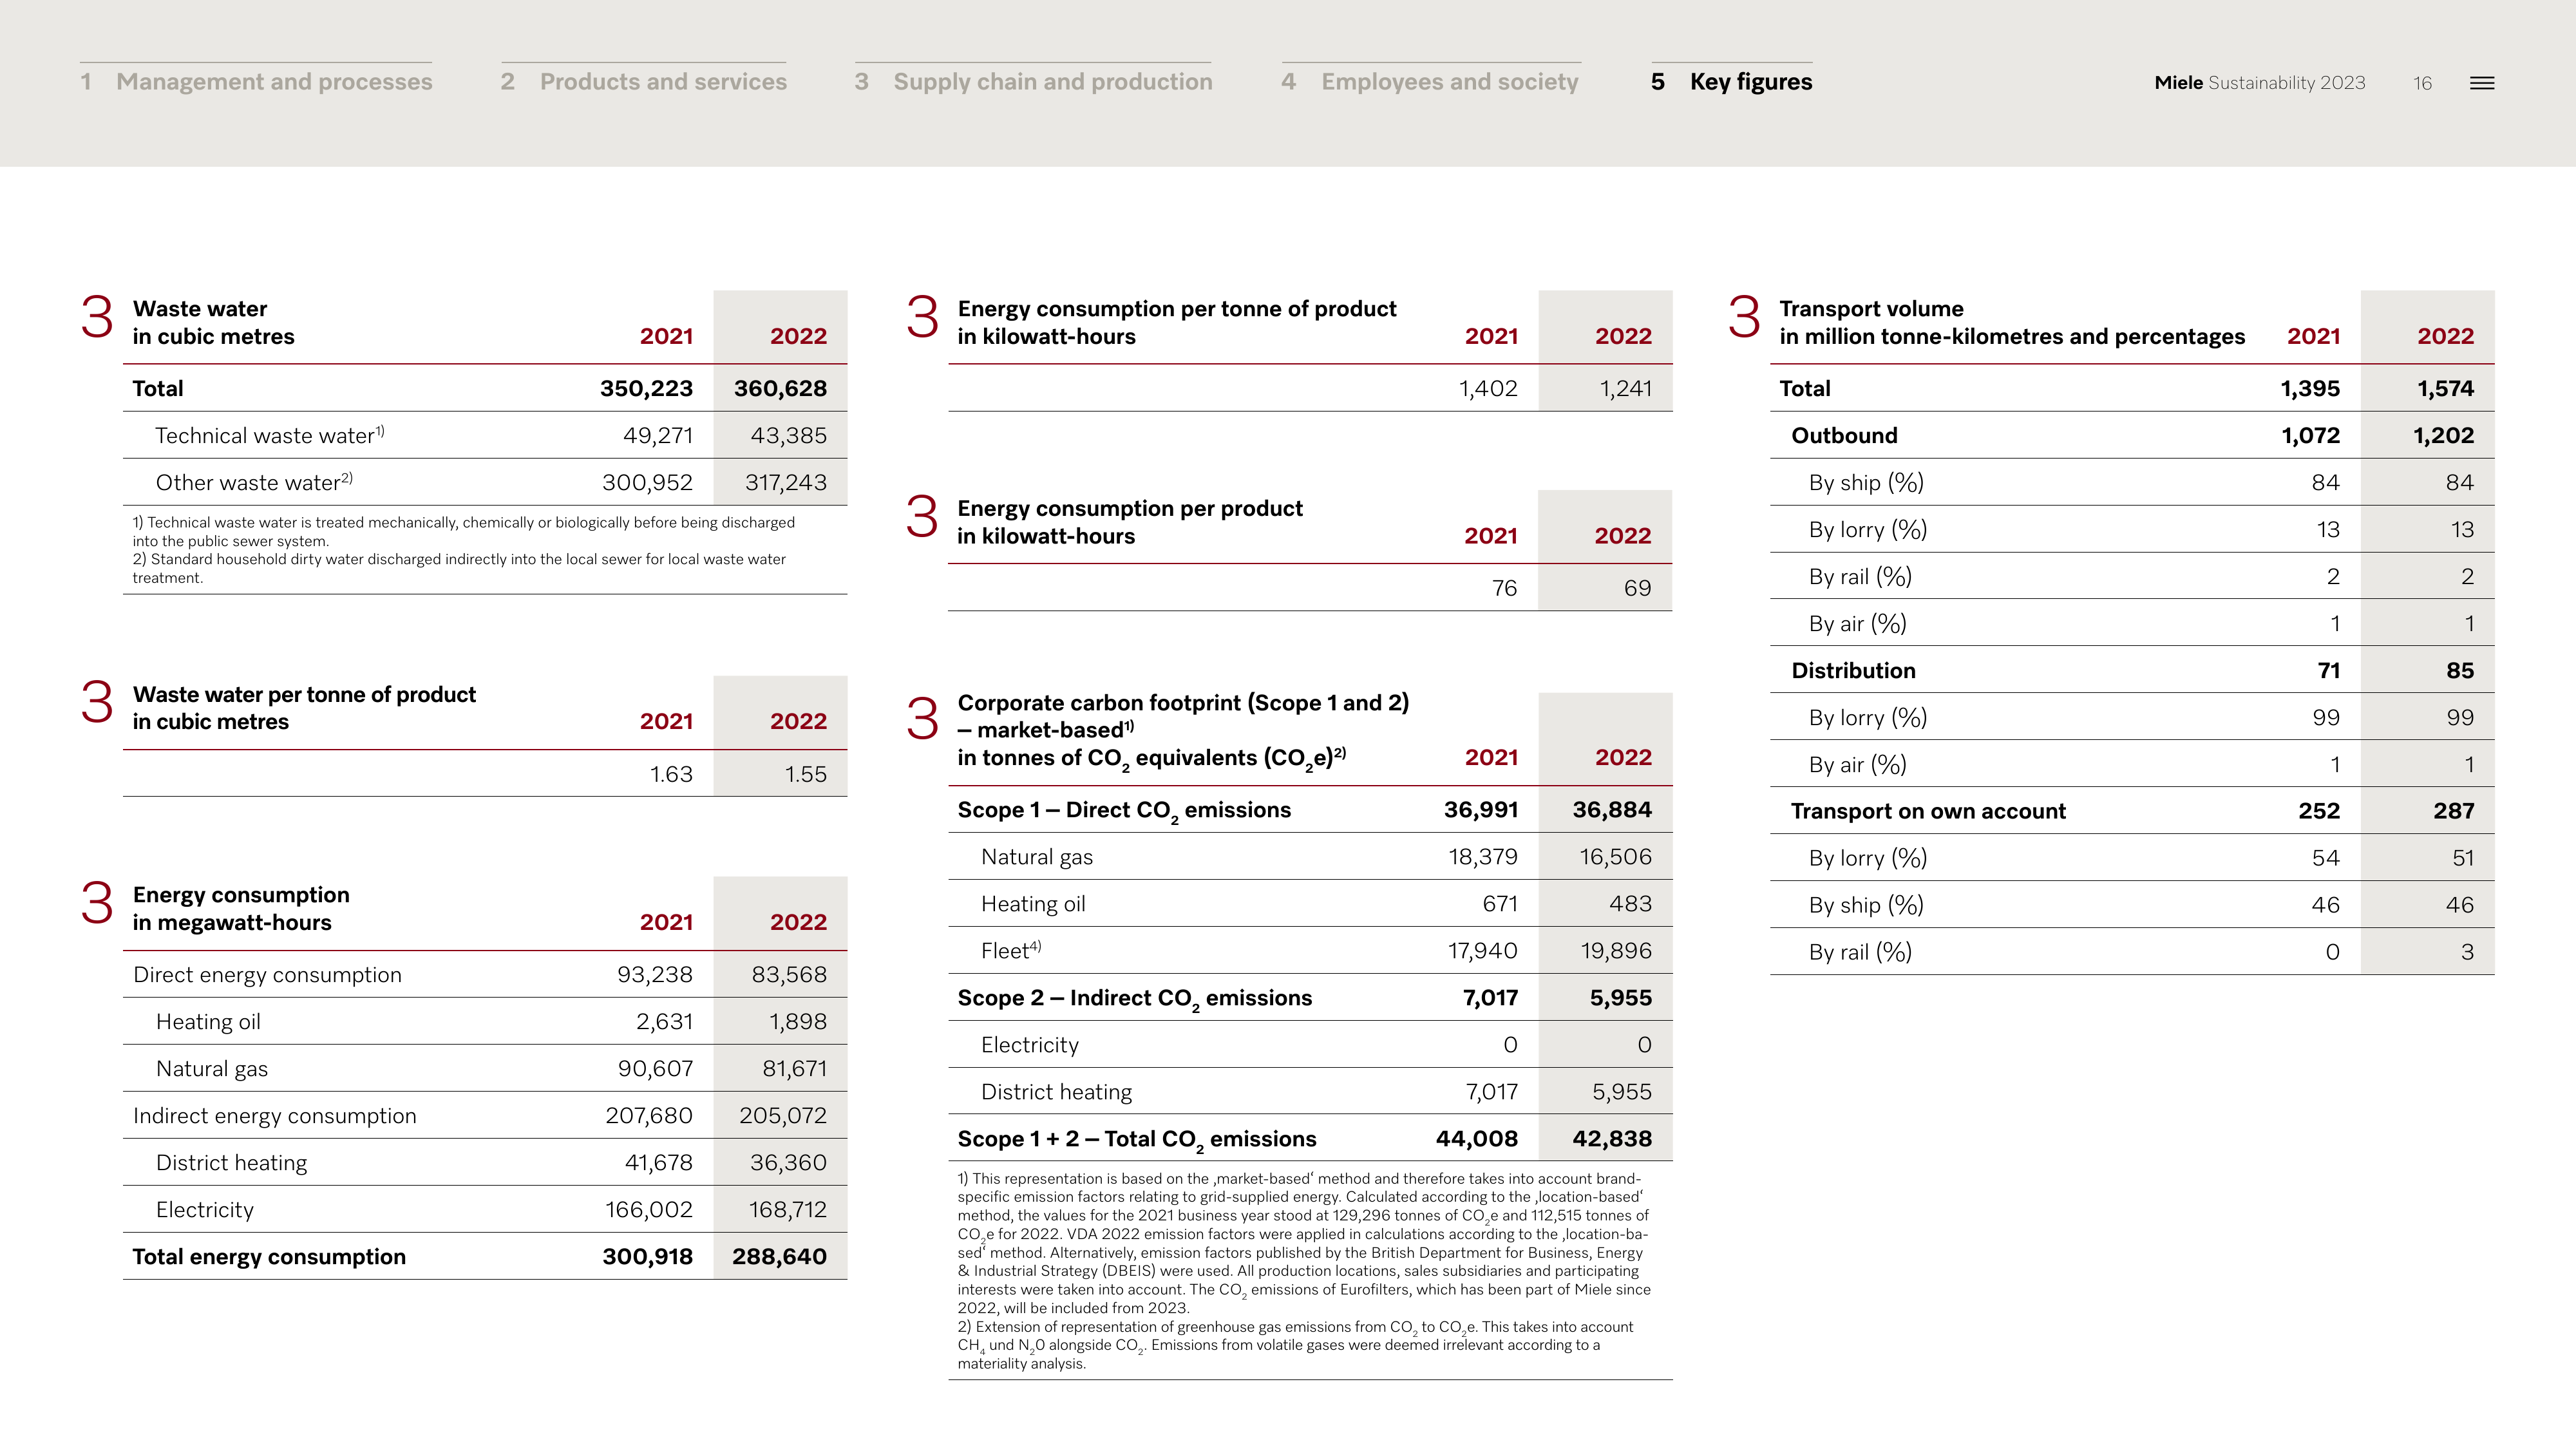Click energy per tonne value 1,241
2576x1449 pixels.
tap(1625, 388)
